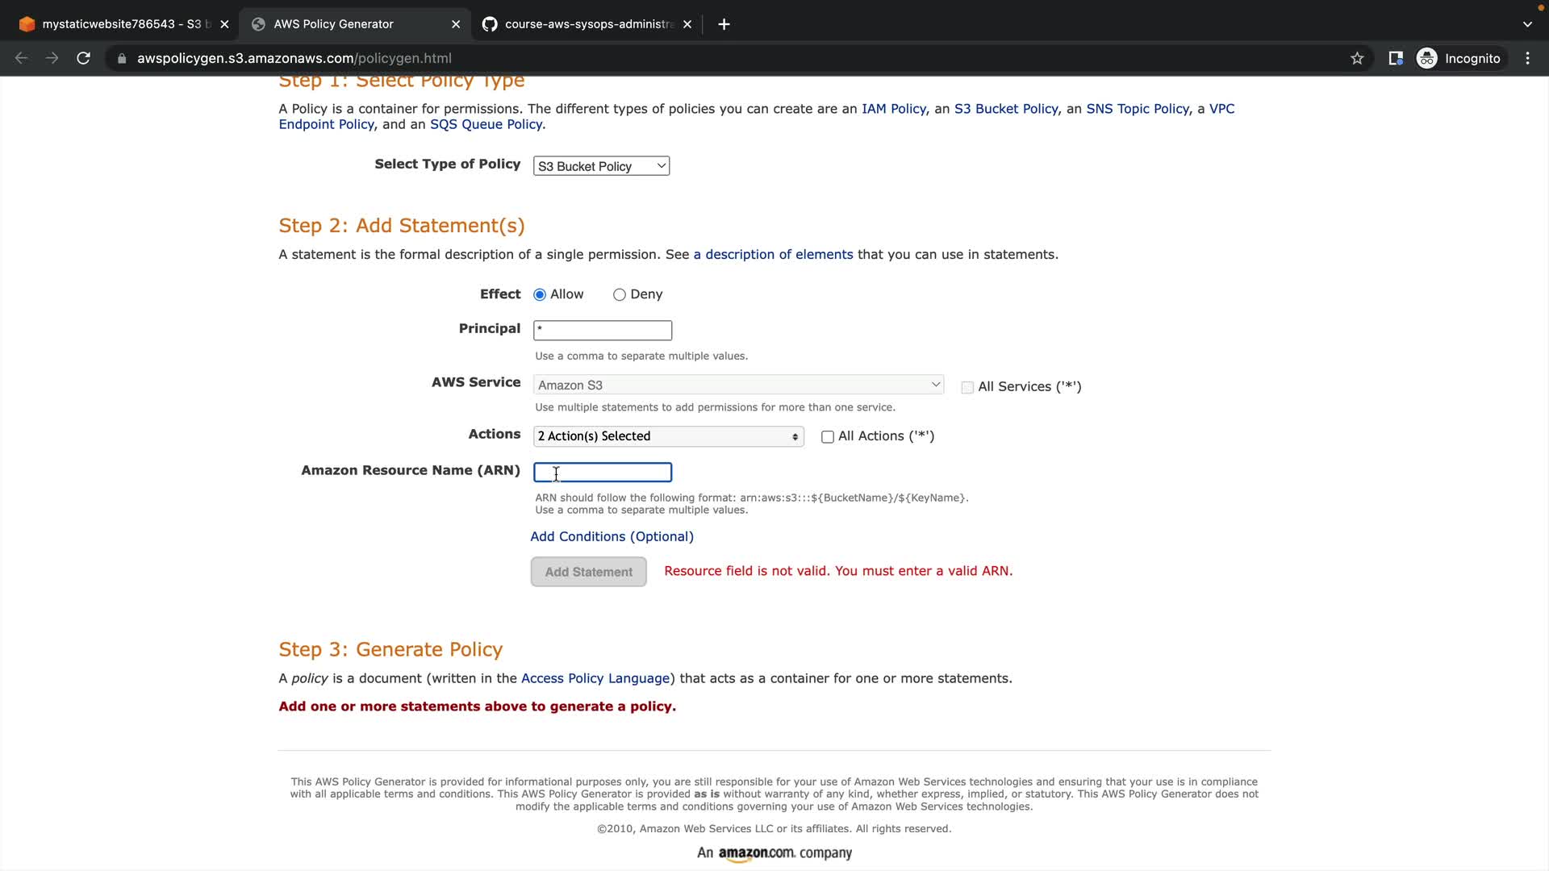The width and height of the screenshot is (1549, 871).
Task: Click the Add Conditions (Optional) link
Action: (x=612, y=537)
